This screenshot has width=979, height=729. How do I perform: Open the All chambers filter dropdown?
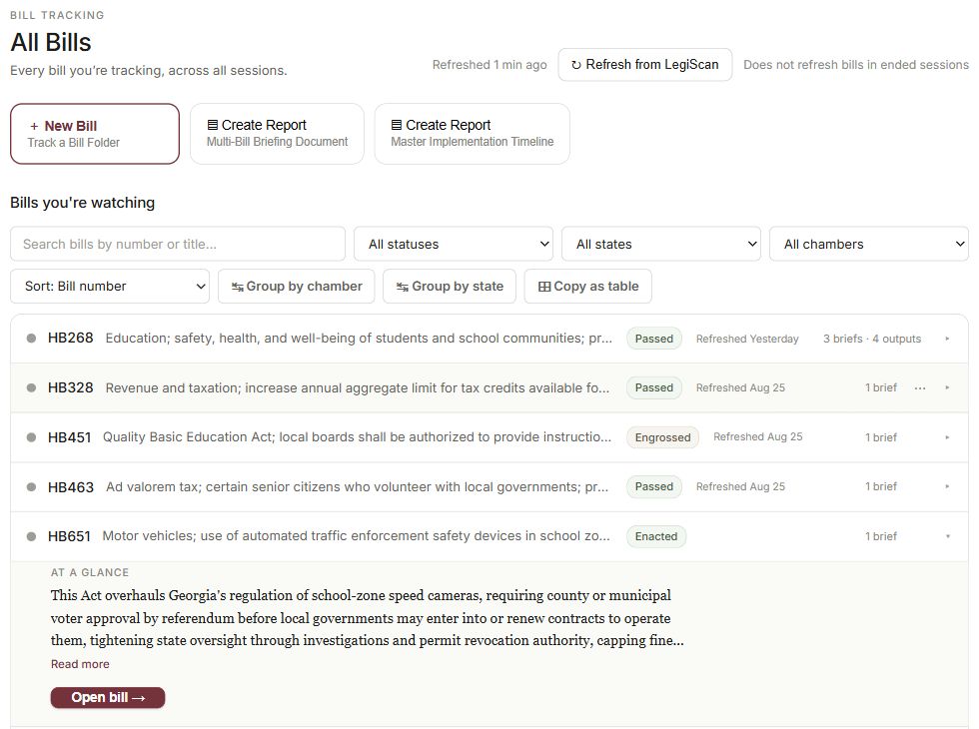tap(869, 244)
